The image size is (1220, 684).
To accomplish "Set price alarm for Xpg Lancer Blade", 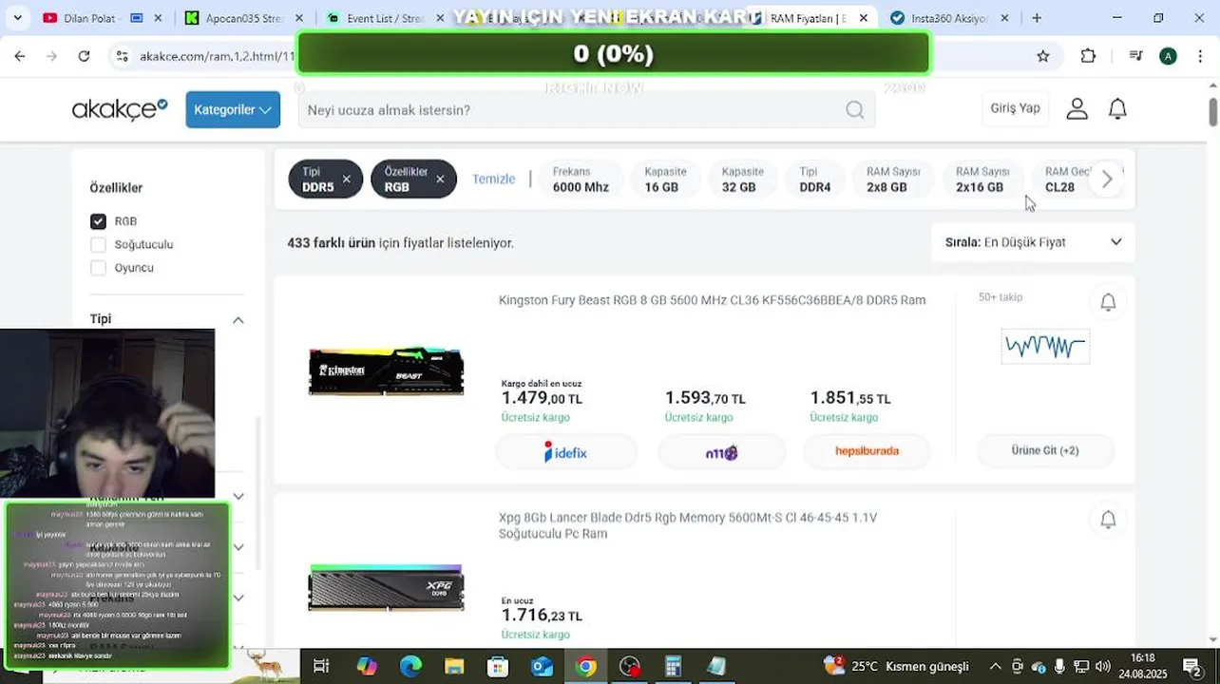I will click(x=1108, y=520).
